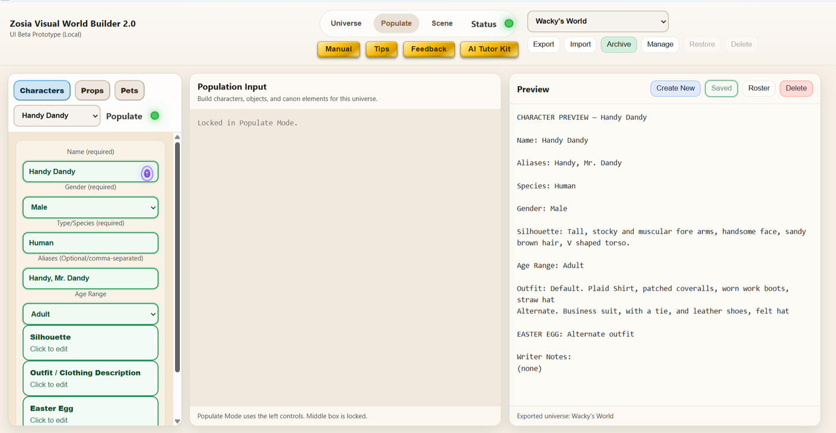Viewport: 836px width, 433px height.
Task: Open the Age Range dropdown showing Adult
Action: [x=90, y=314]
